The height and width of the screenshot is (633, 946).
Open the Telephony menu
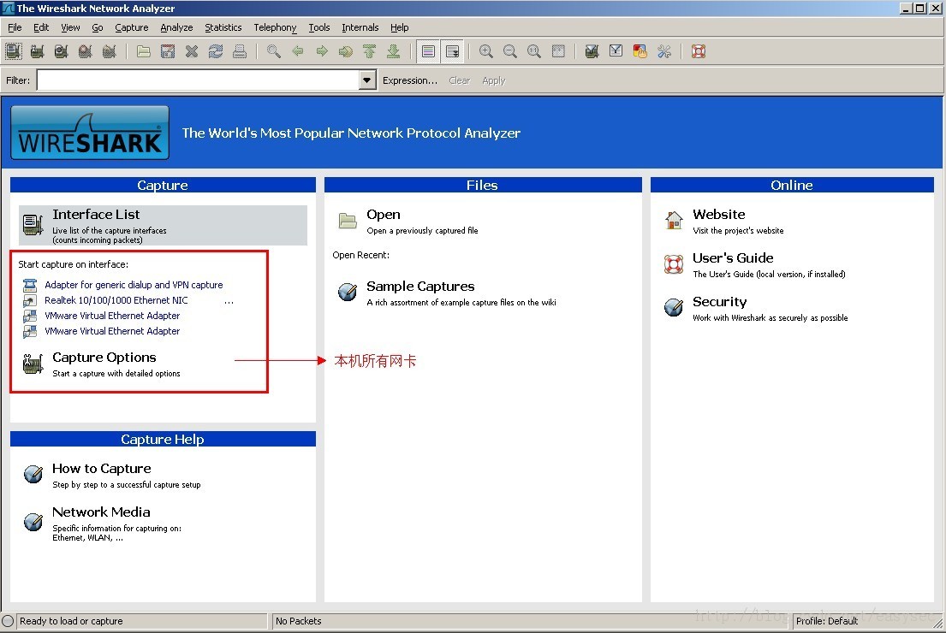(x=275, y=27)
